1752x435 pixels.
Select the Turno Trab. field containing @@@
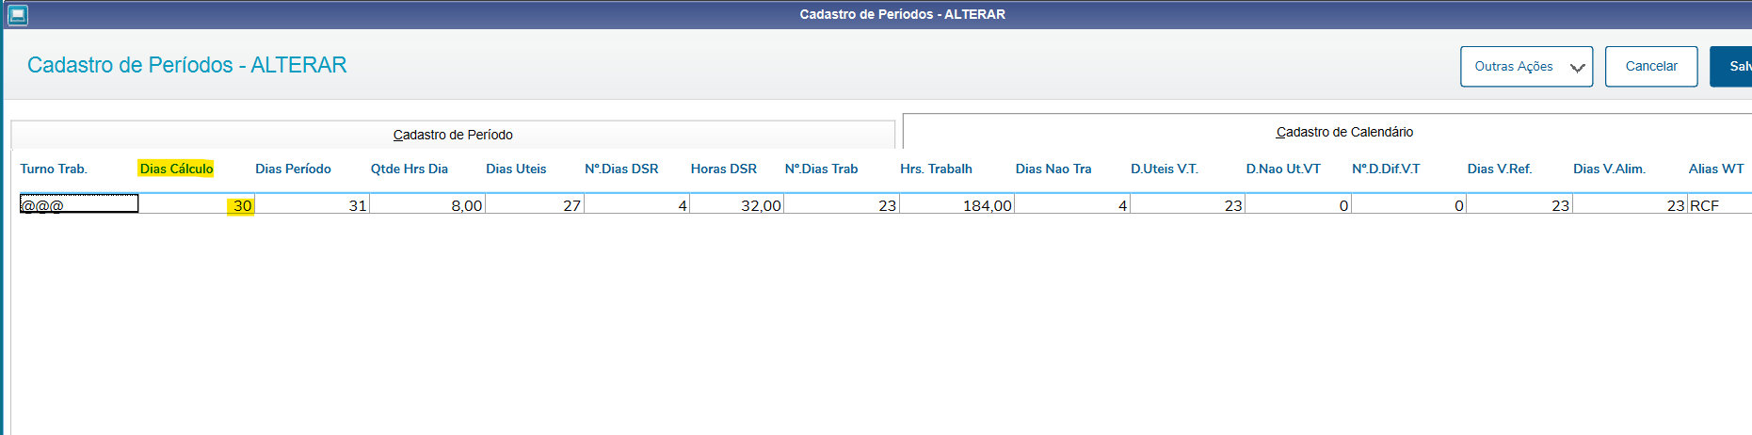79,203
